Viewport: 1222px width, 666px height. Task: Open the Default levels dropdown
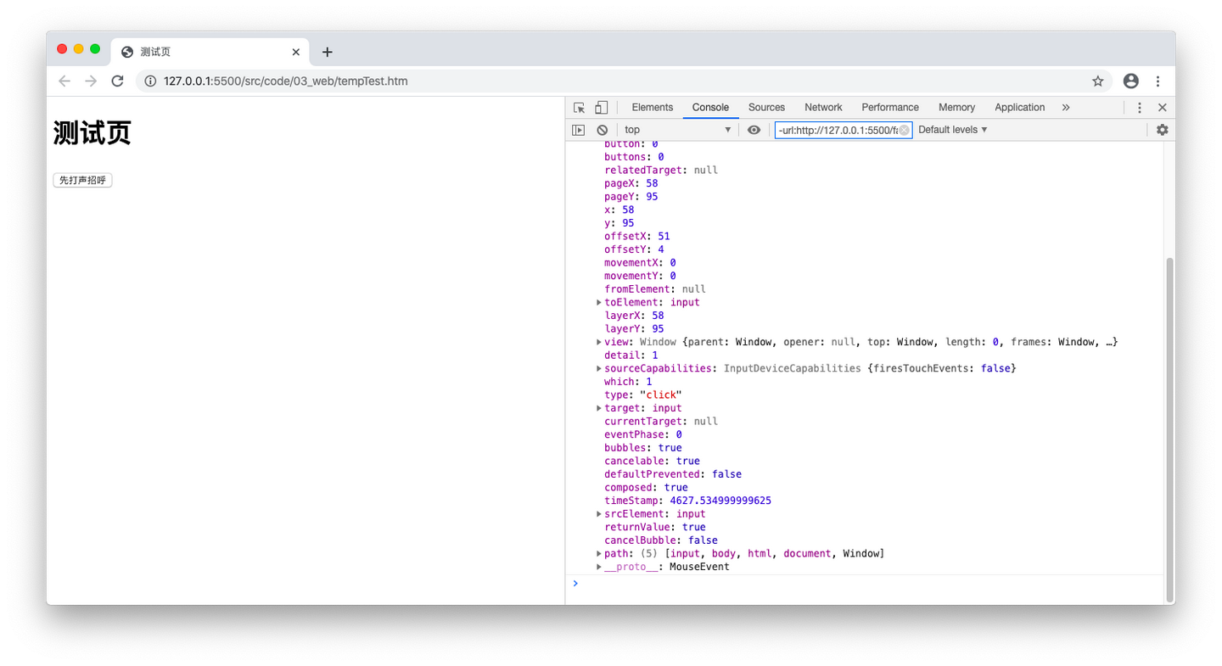click(953, 130)
